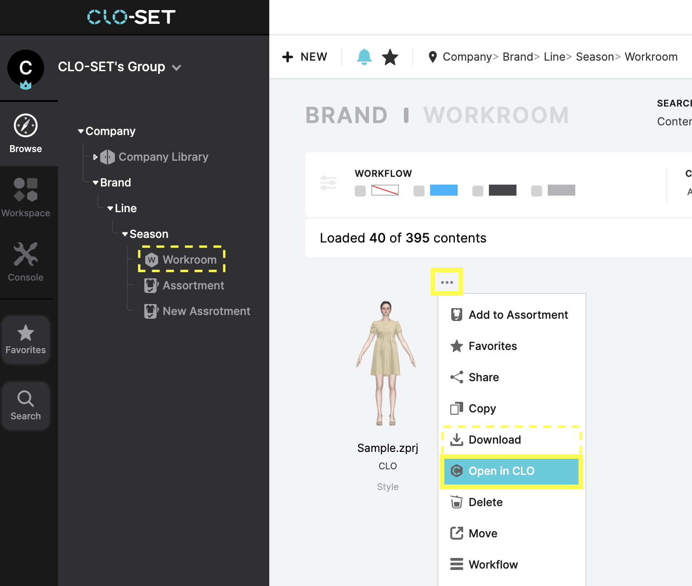
Task: Open the Console tools icon
Action: tap(26, 254)
